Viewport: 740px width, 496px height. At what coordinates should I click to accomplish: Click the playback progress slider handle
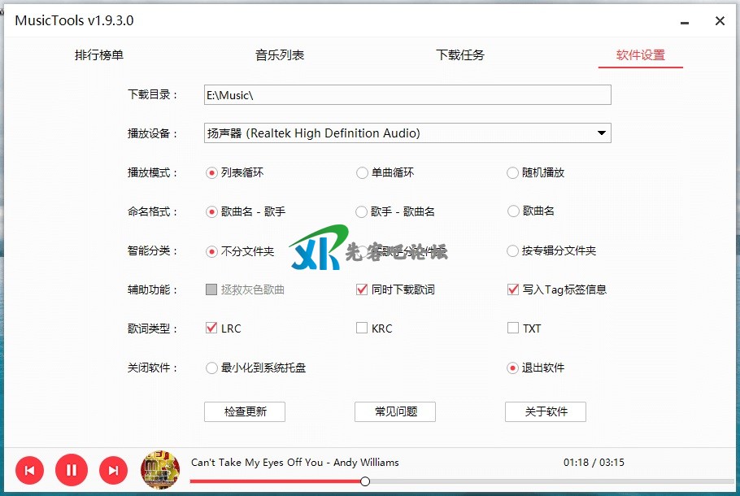(365, 481)
